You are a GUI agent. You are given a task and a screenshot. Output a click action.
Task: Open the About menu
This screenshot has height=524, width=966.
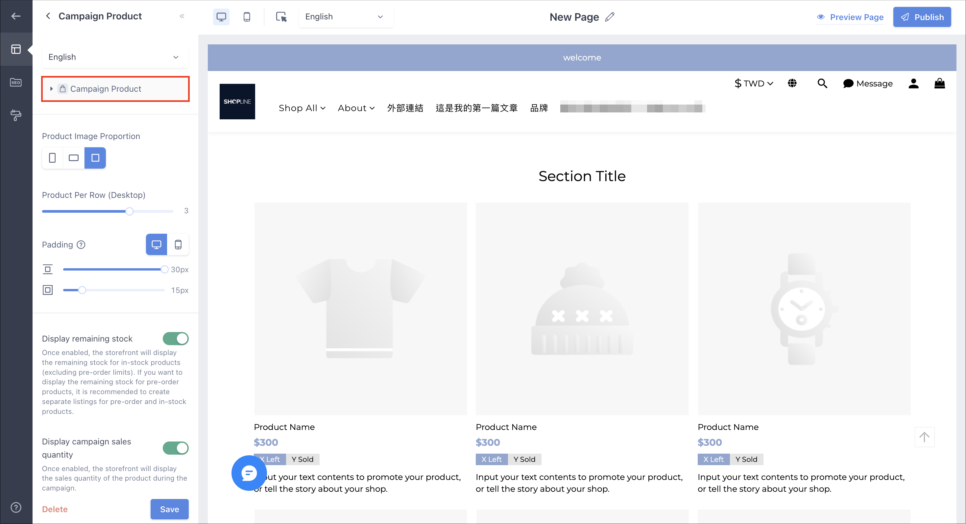coord(356,108)
